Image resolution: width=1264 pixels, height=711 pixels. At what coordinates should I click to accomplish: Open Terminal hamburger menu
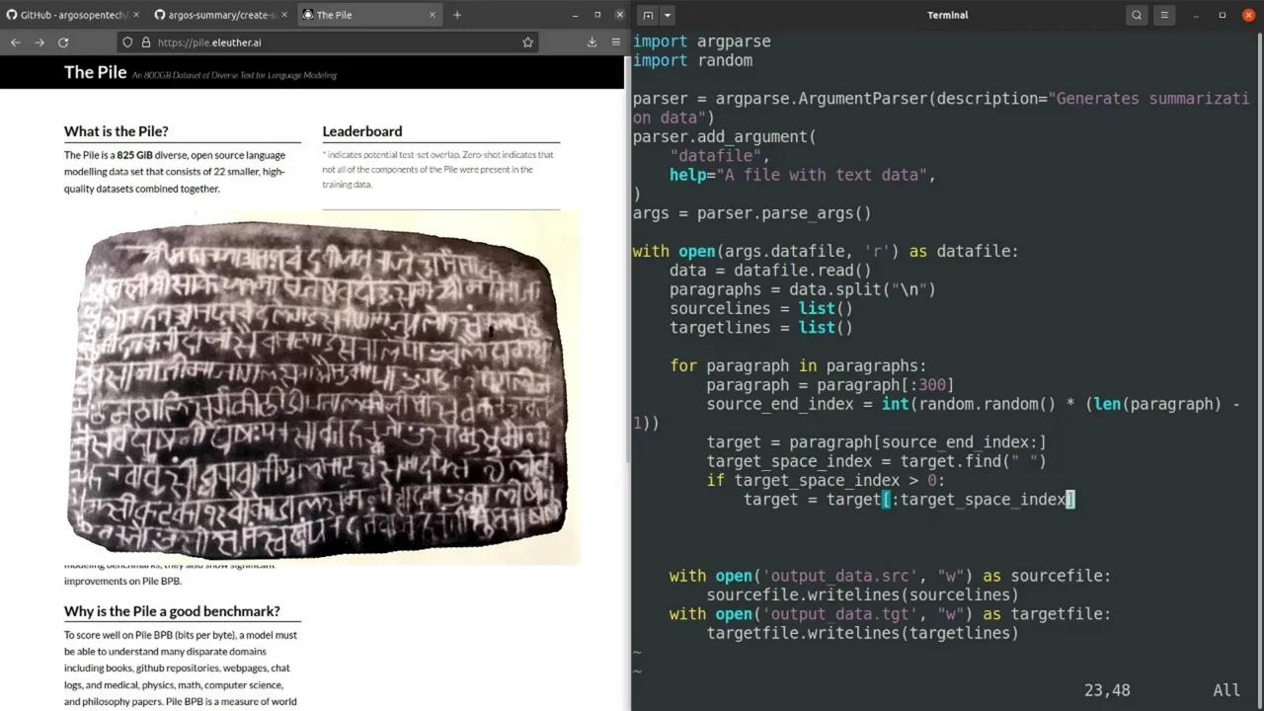pos(1164,15)
